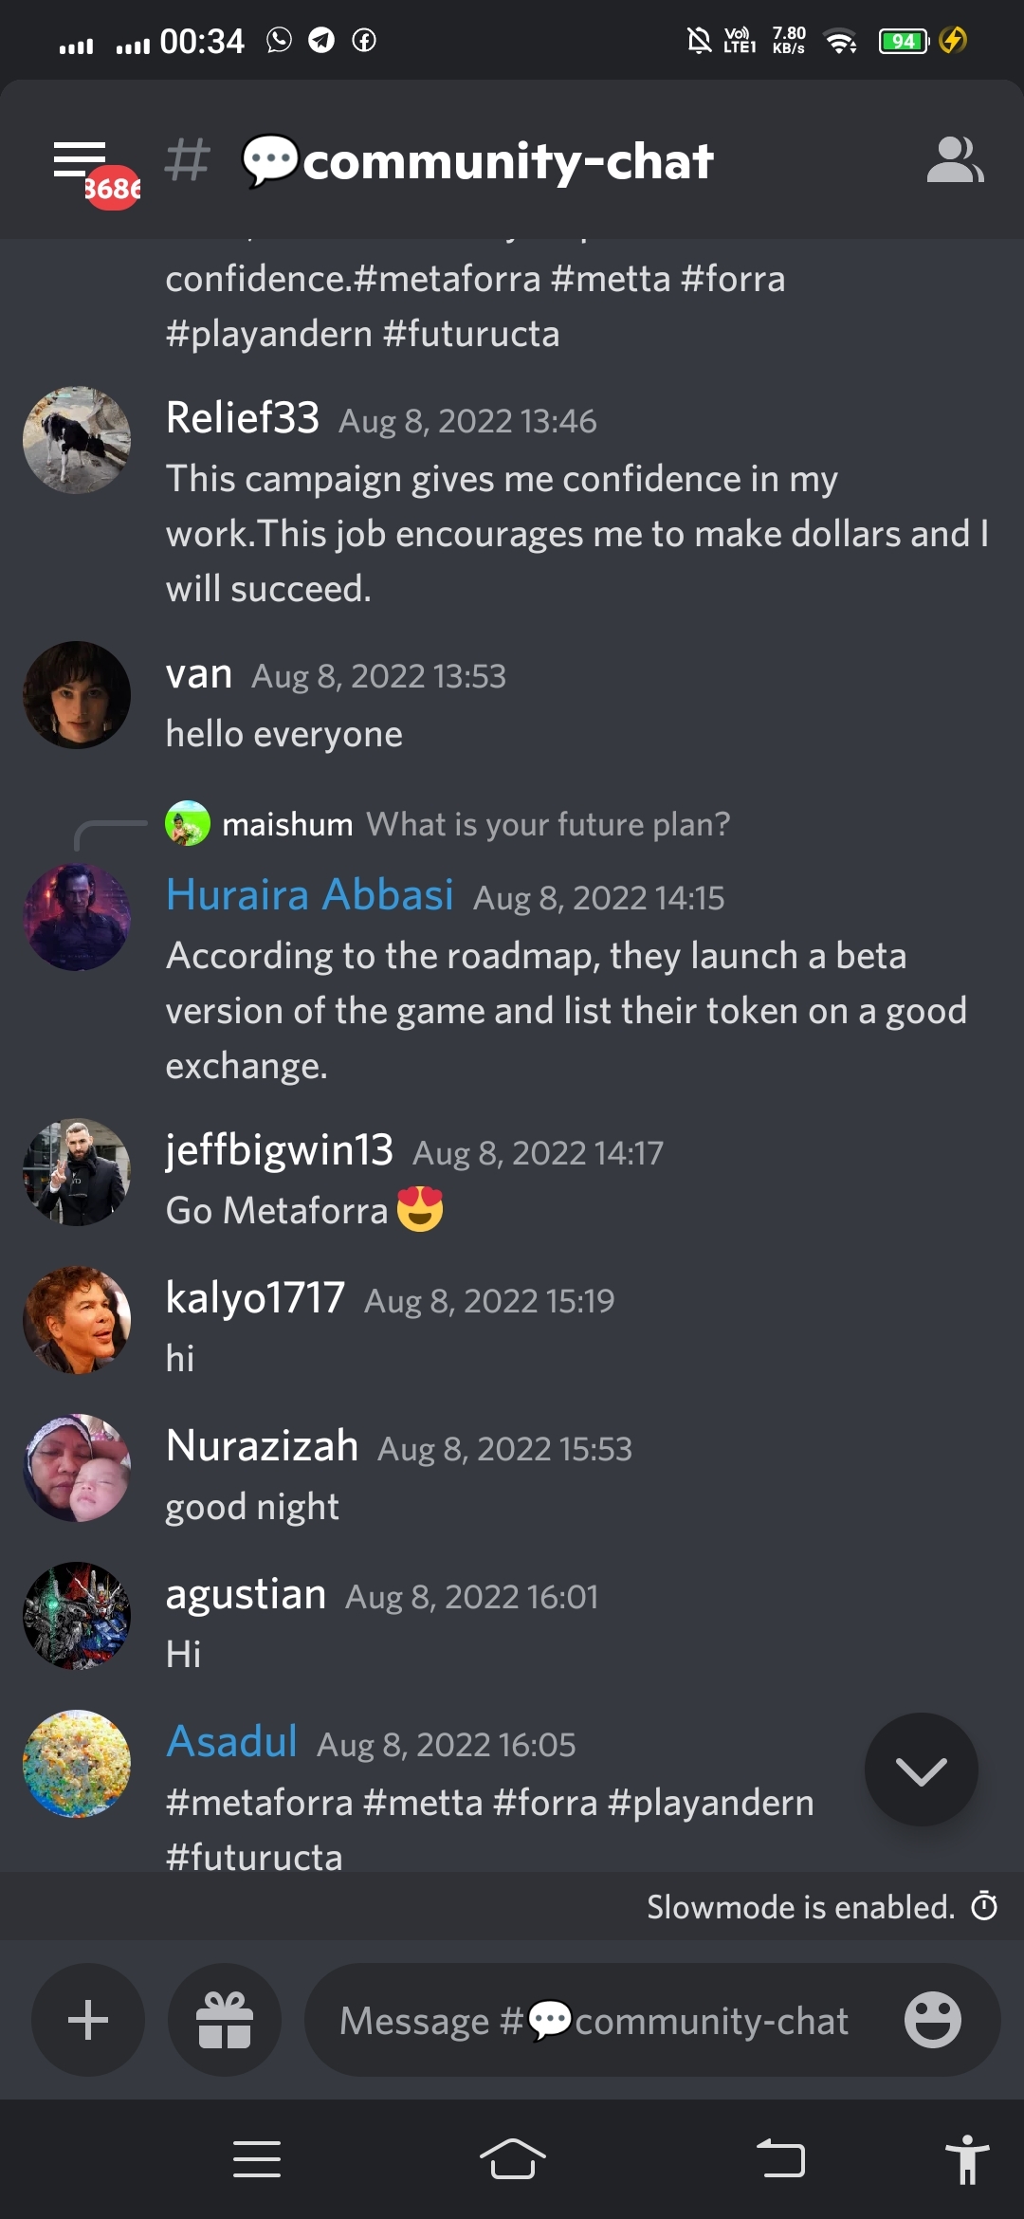Open the gift Nitro icon

pyautogui.click(x=225, y=2020)
